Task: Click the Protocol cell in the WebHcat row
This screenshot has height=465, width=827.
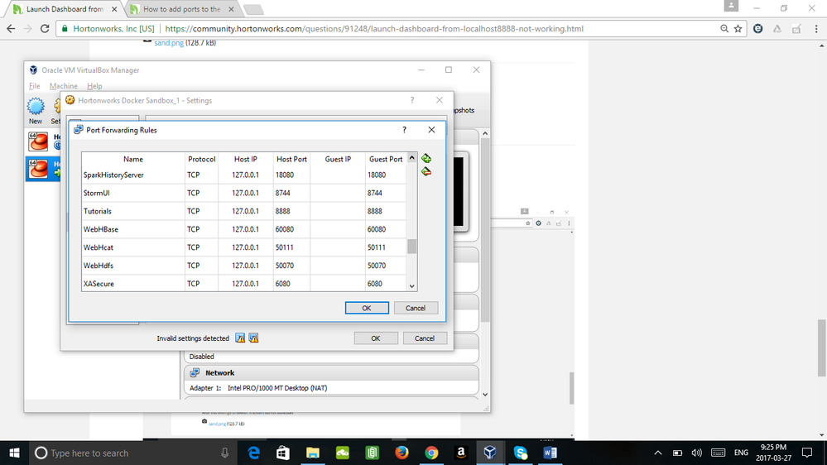Action: (x=201, y=247)
